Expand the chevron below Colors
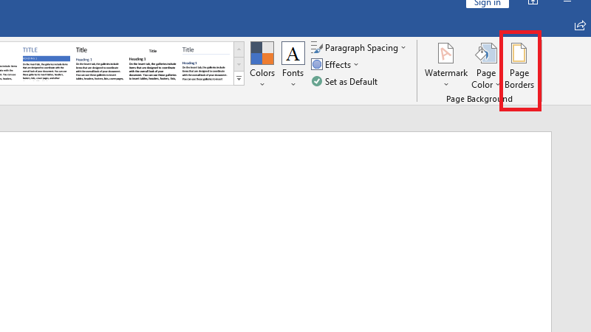The image size is (591, 332). click(262, 84)
